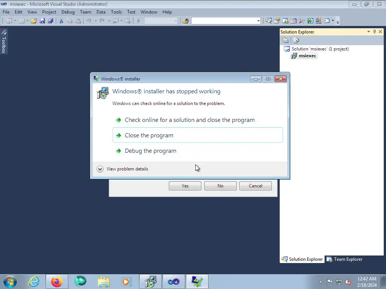
Task: Open the Toolbox wrench toolbar icon
Action: pos(302,21)
